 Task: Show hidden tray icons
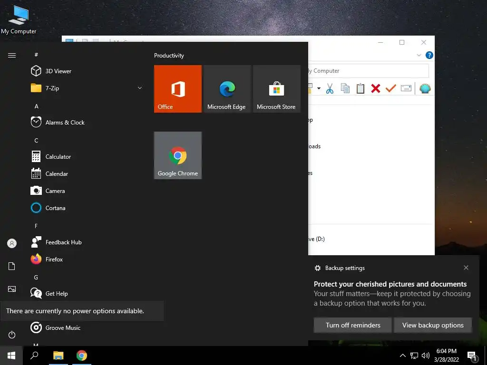point(402,355)
